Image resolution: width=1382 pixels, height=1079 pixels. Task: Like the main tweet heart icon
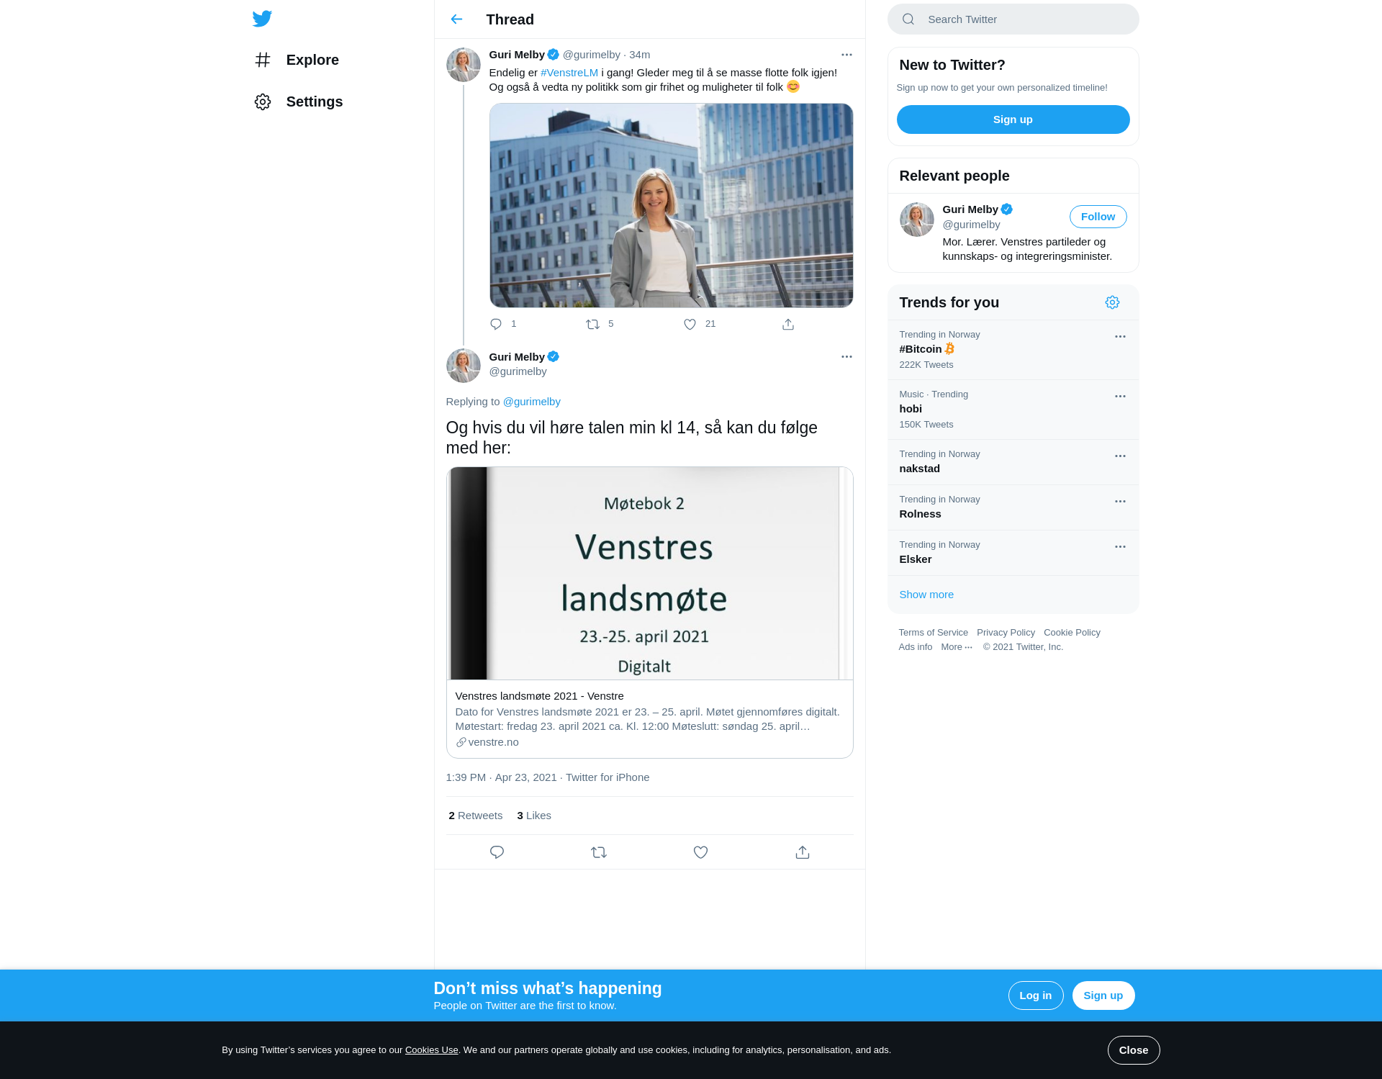tap(700, 852)
